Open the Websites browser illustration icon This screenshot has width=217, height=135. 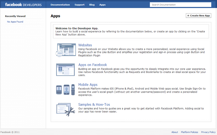click(x=66, y=50)
